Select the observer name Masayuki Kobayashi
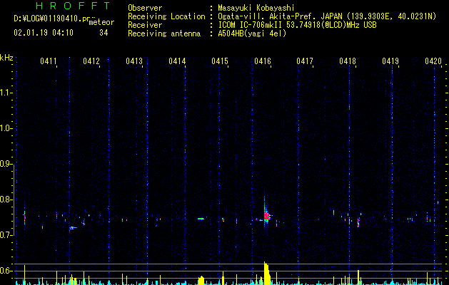Screen dimensions: 449x285 tap(256, 8)
